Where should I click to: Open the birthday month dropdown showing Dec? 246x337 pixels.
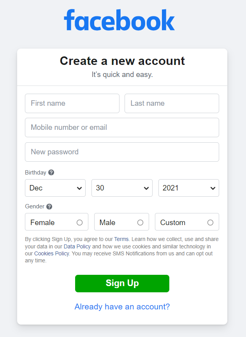click(x=55, y=188)
